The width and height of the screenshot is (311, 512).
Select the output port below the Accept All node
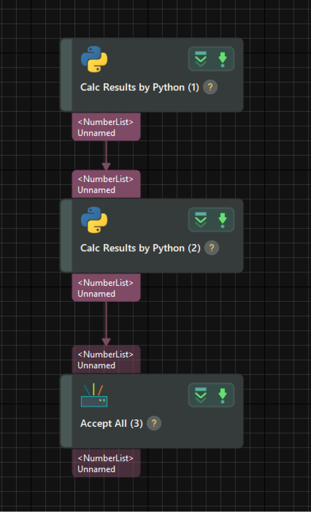[106, 463]
